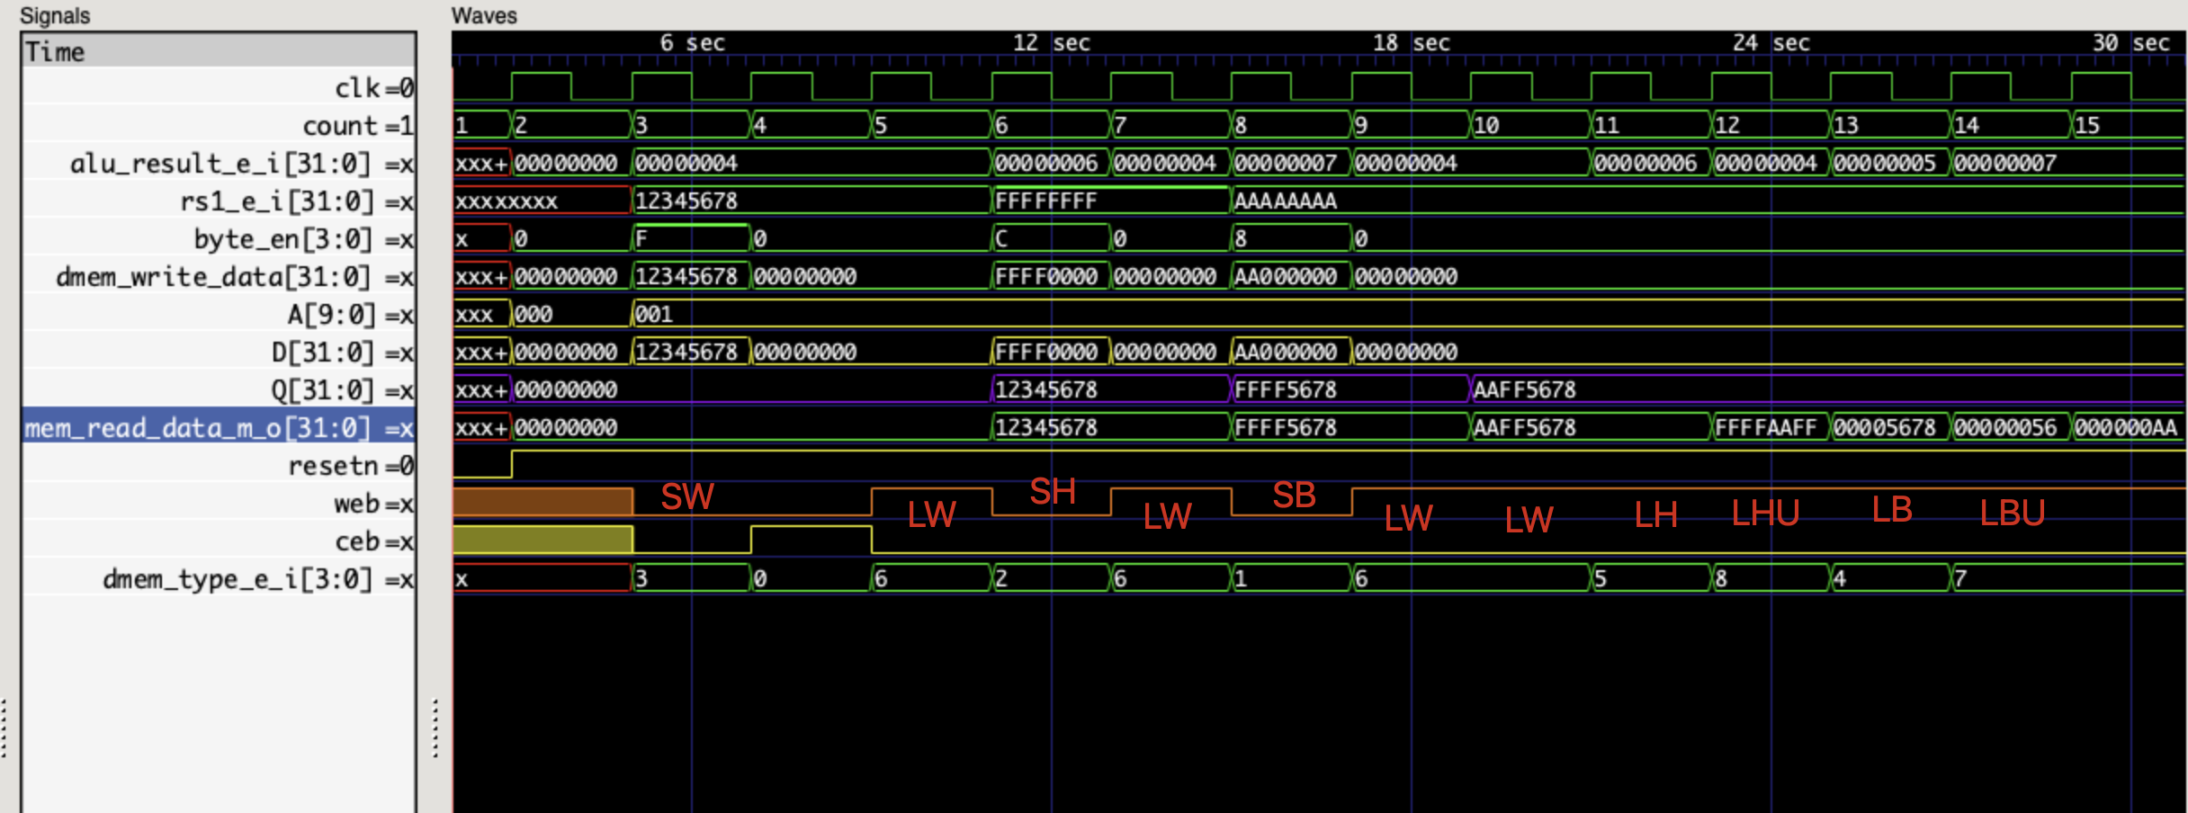Click the 12 sec timeline marker
Screen dimensions: 2188x813
1051,42
